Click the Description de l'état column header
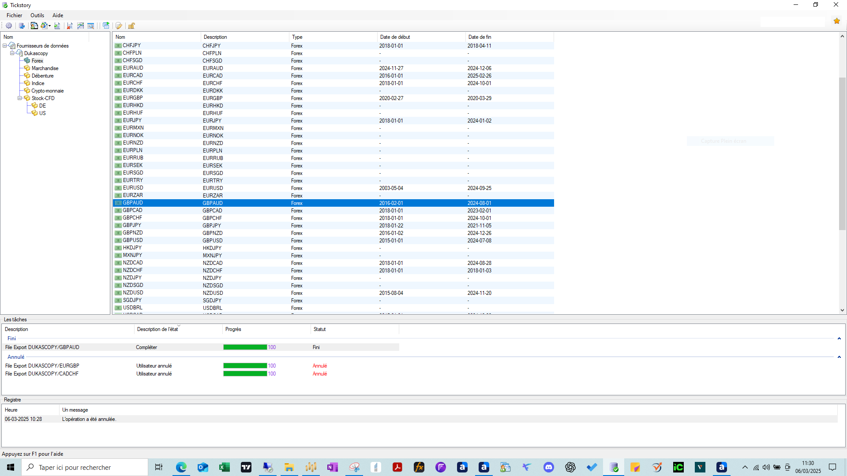This screenshot has height=476, width=847. (x=178, y=329)
